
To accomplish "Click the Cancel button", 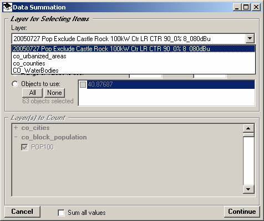I will 22,212.
